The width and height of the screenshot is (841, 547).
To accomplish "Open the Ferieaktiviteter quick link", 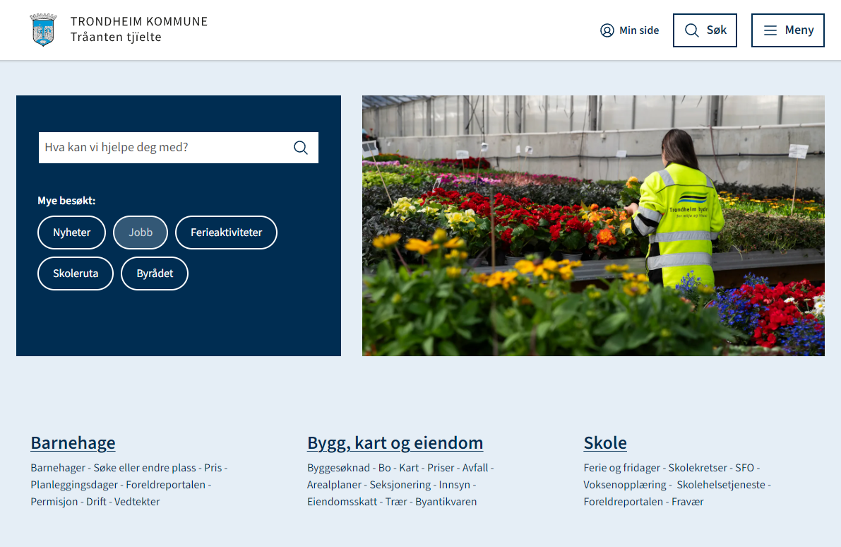I will tap(227, 233).
